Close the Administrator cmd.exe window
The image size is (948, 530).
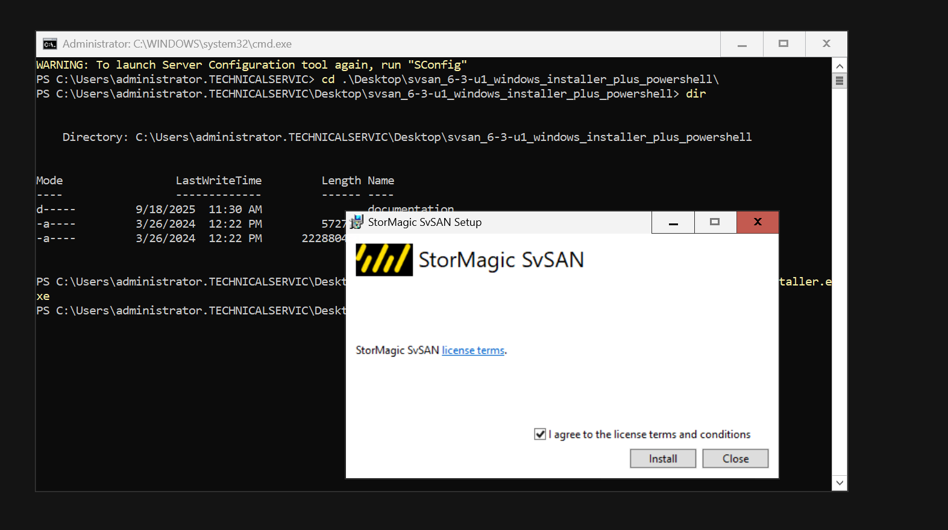826,44
